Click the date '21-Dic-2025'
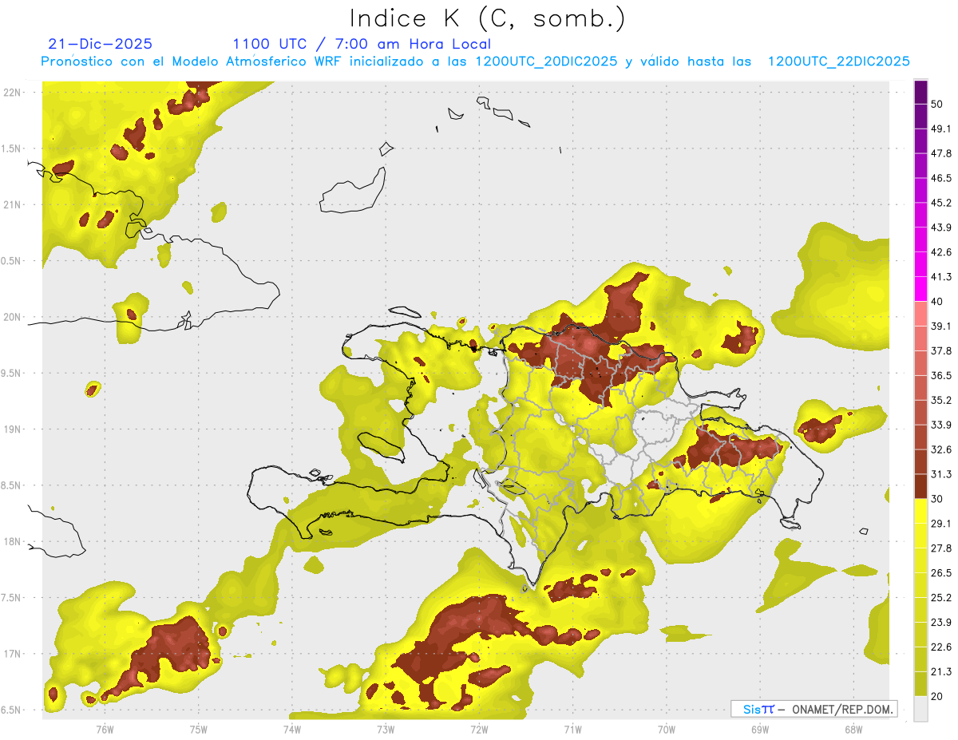Image resolution: width=958 pixels, height=740 pixels. pyautogui.click(x=100, y=44)
